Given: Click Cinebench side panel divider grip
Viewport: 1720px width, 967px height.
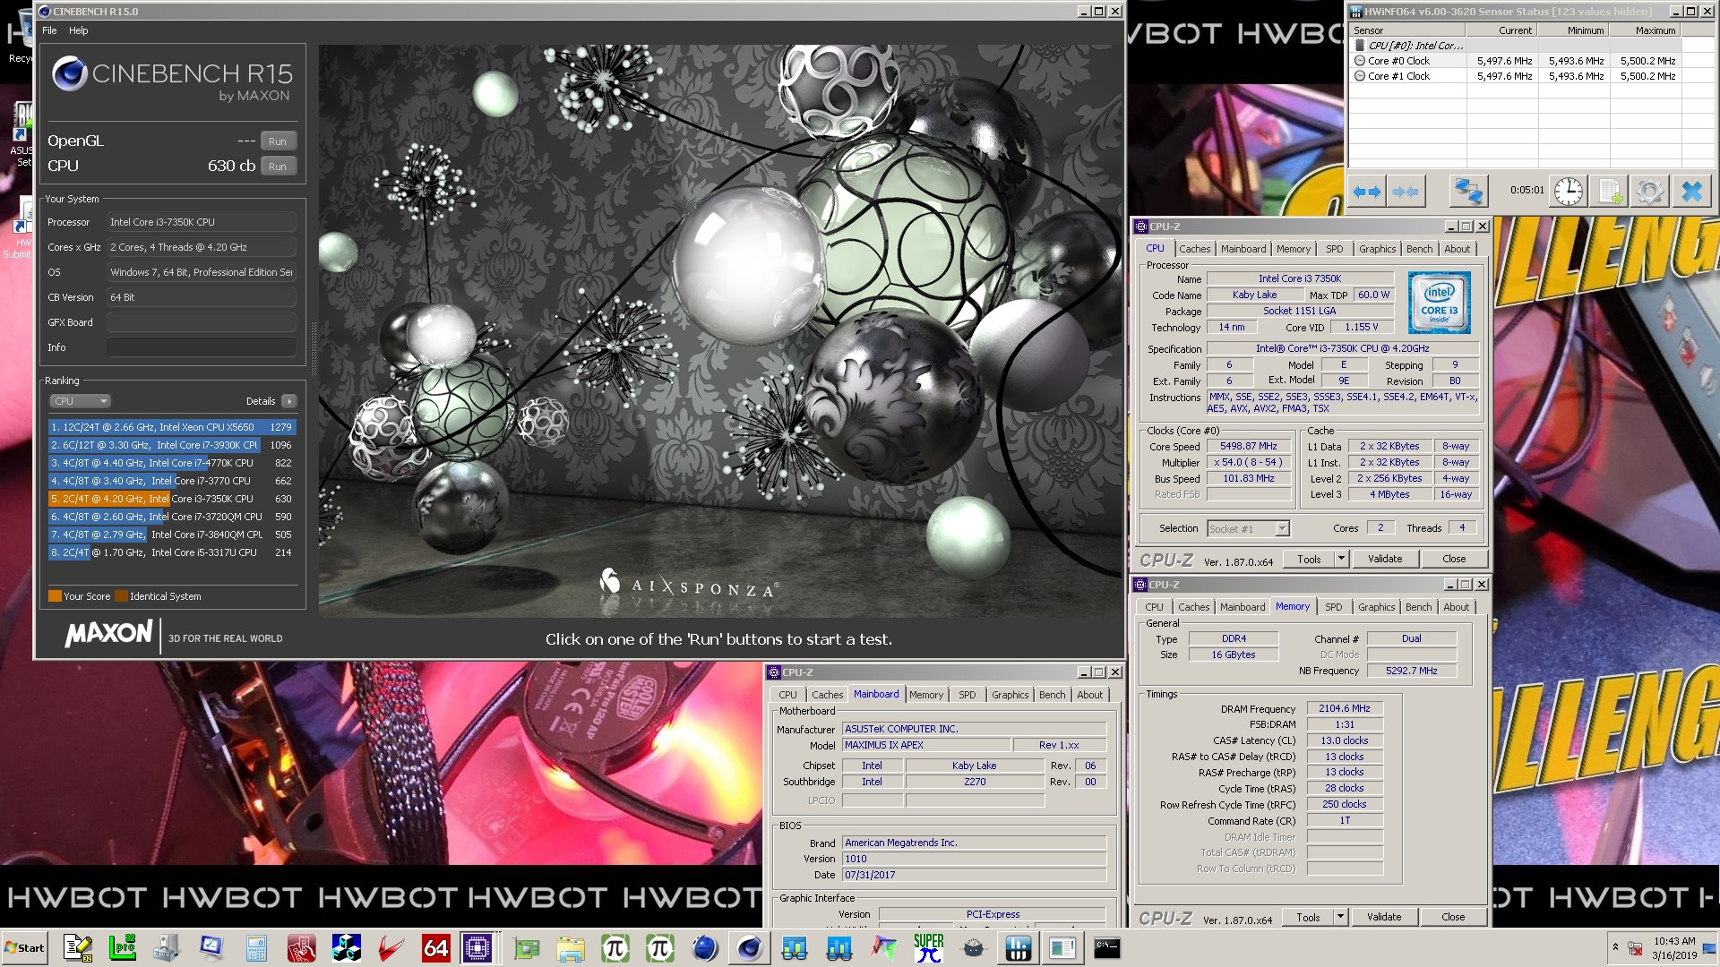Looking at the screenshot, I should click(314, 349).
